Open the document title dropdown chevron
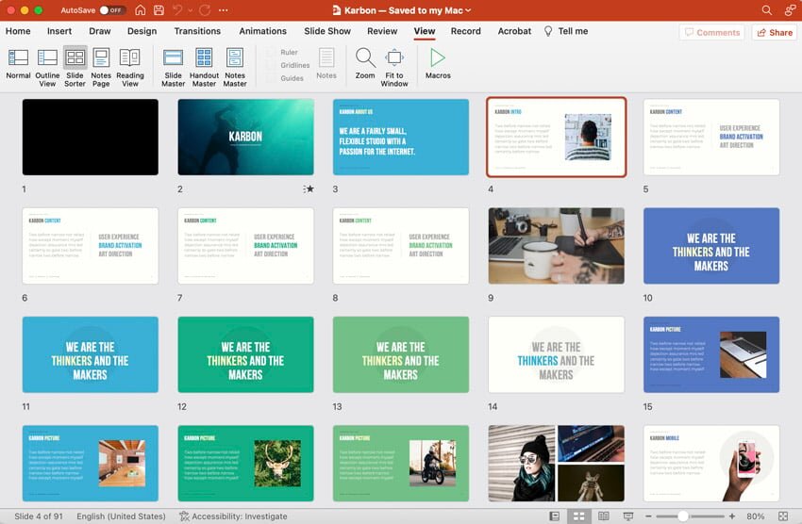The image size is (802, 524). [x=468, y=9]
